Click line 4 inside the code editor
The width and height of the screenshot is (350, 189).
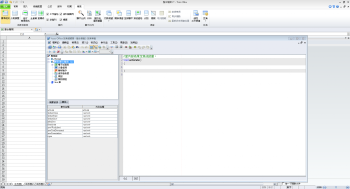[214, 67]
